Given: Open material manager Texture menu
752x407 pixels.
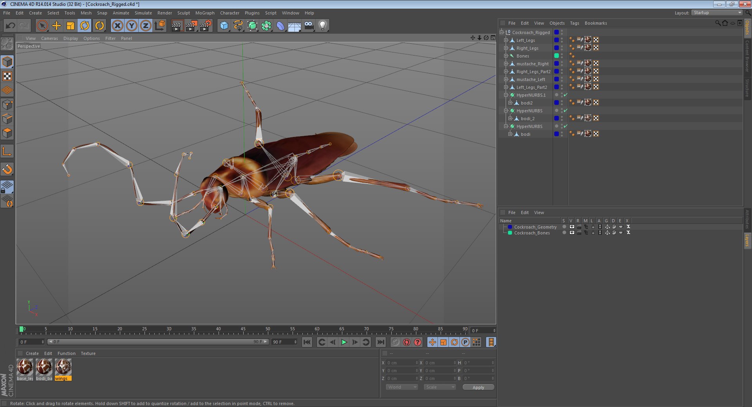Looking at the screenshot, I should [x=88, y=353].
